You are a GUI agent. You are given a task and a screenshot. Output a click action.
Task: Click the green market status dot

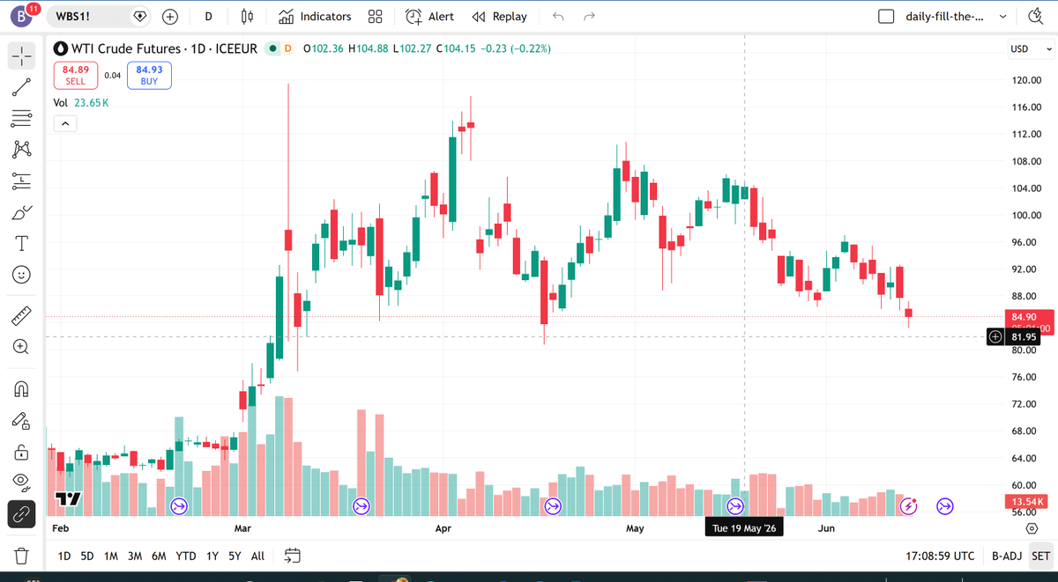272,48
